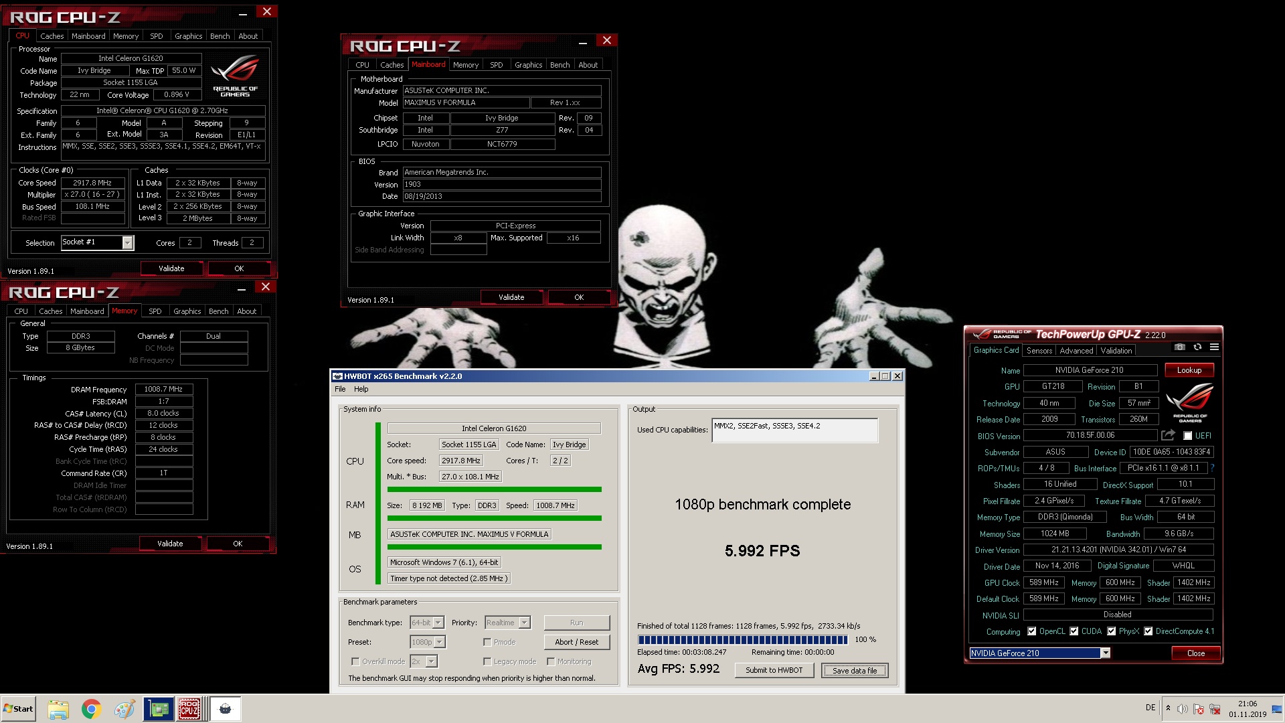Screen dimensions: 1285x723
Task: Enable the Monitoring checkbox
Action: coord(551,661)
